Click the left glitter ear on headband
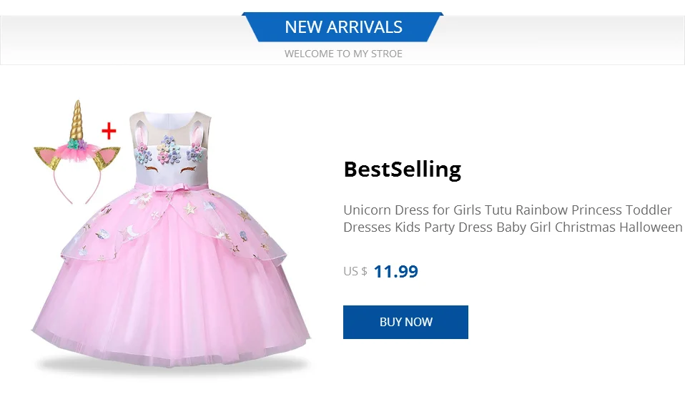685x417 pixels. tap(46, 158)
